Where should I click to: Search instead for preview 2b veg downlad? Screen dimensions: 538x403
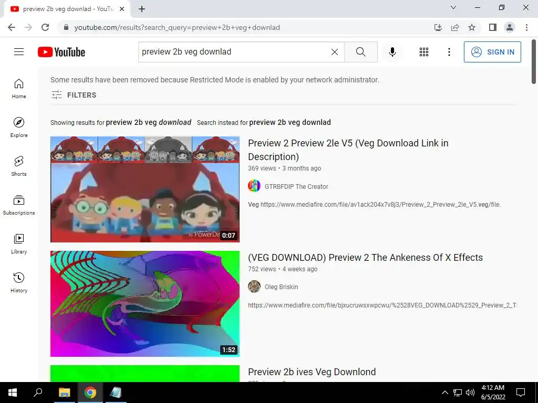(x=290, y=122)
